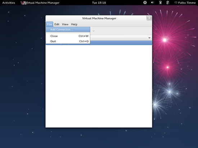The width and height of the screenshot is (198, 148).
Task: Open the volume speaker indicator
Action: coord(153,3)
